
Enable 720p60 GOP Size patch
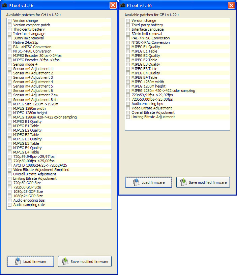[x=10, y=187]
